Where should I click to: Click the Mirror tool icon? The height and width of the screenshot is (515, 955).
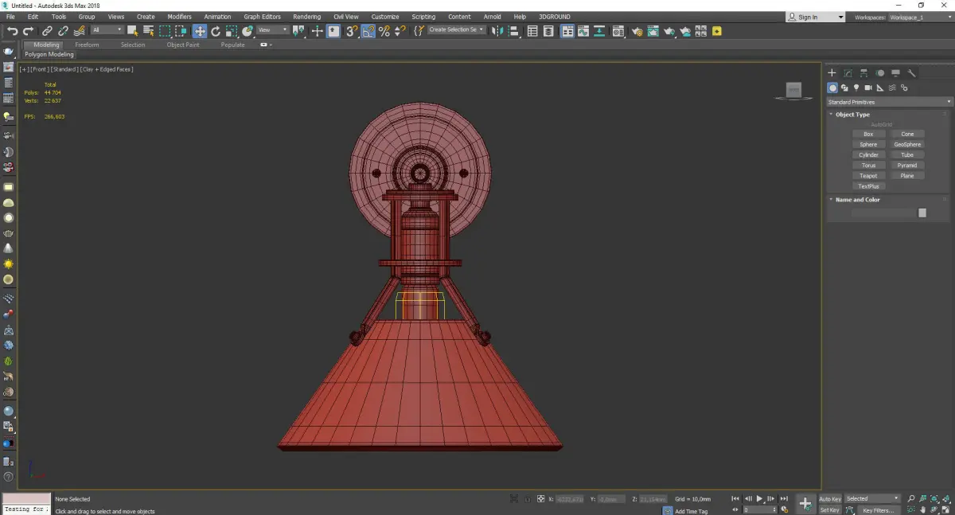pos(497,31)
